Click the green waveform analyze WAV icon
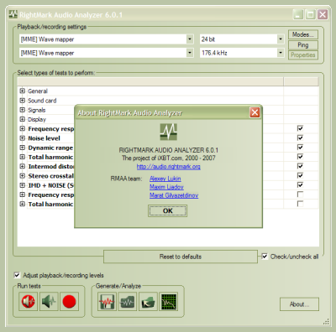This screenshot has width=336, height=332. click(128, 302)
